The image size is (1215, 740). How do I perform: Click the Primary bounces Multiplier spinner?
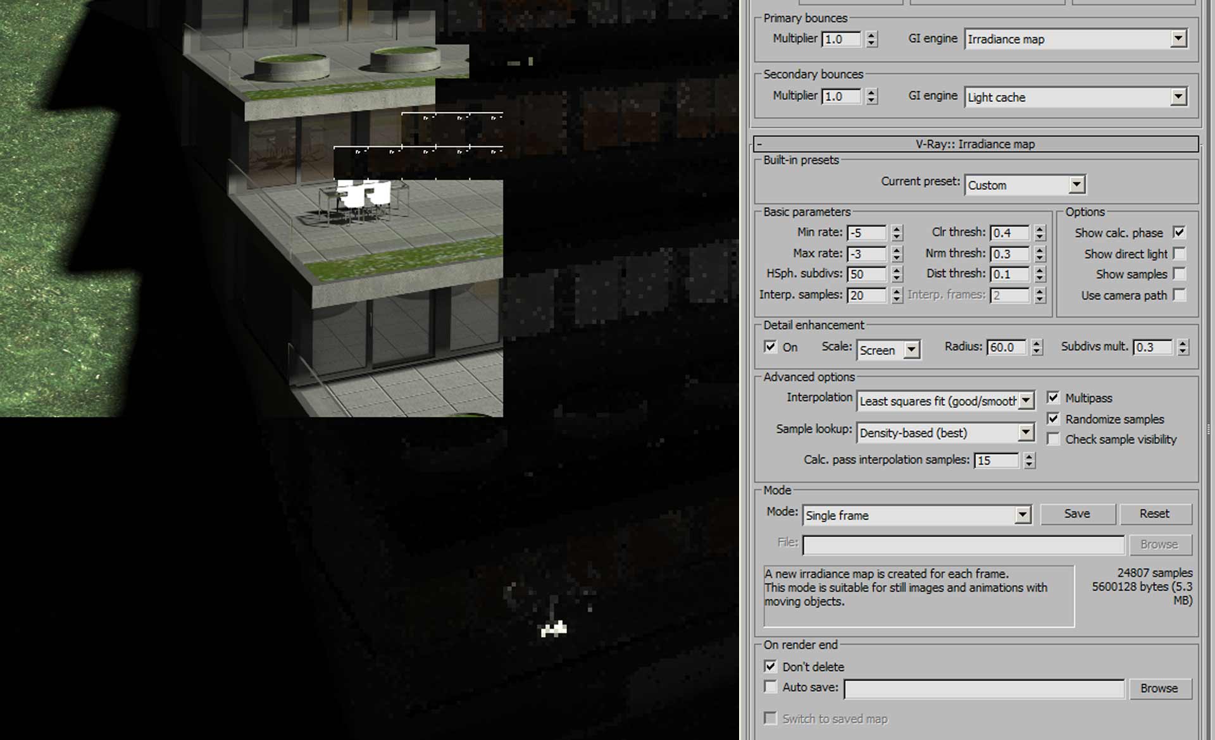click(871, 39)
